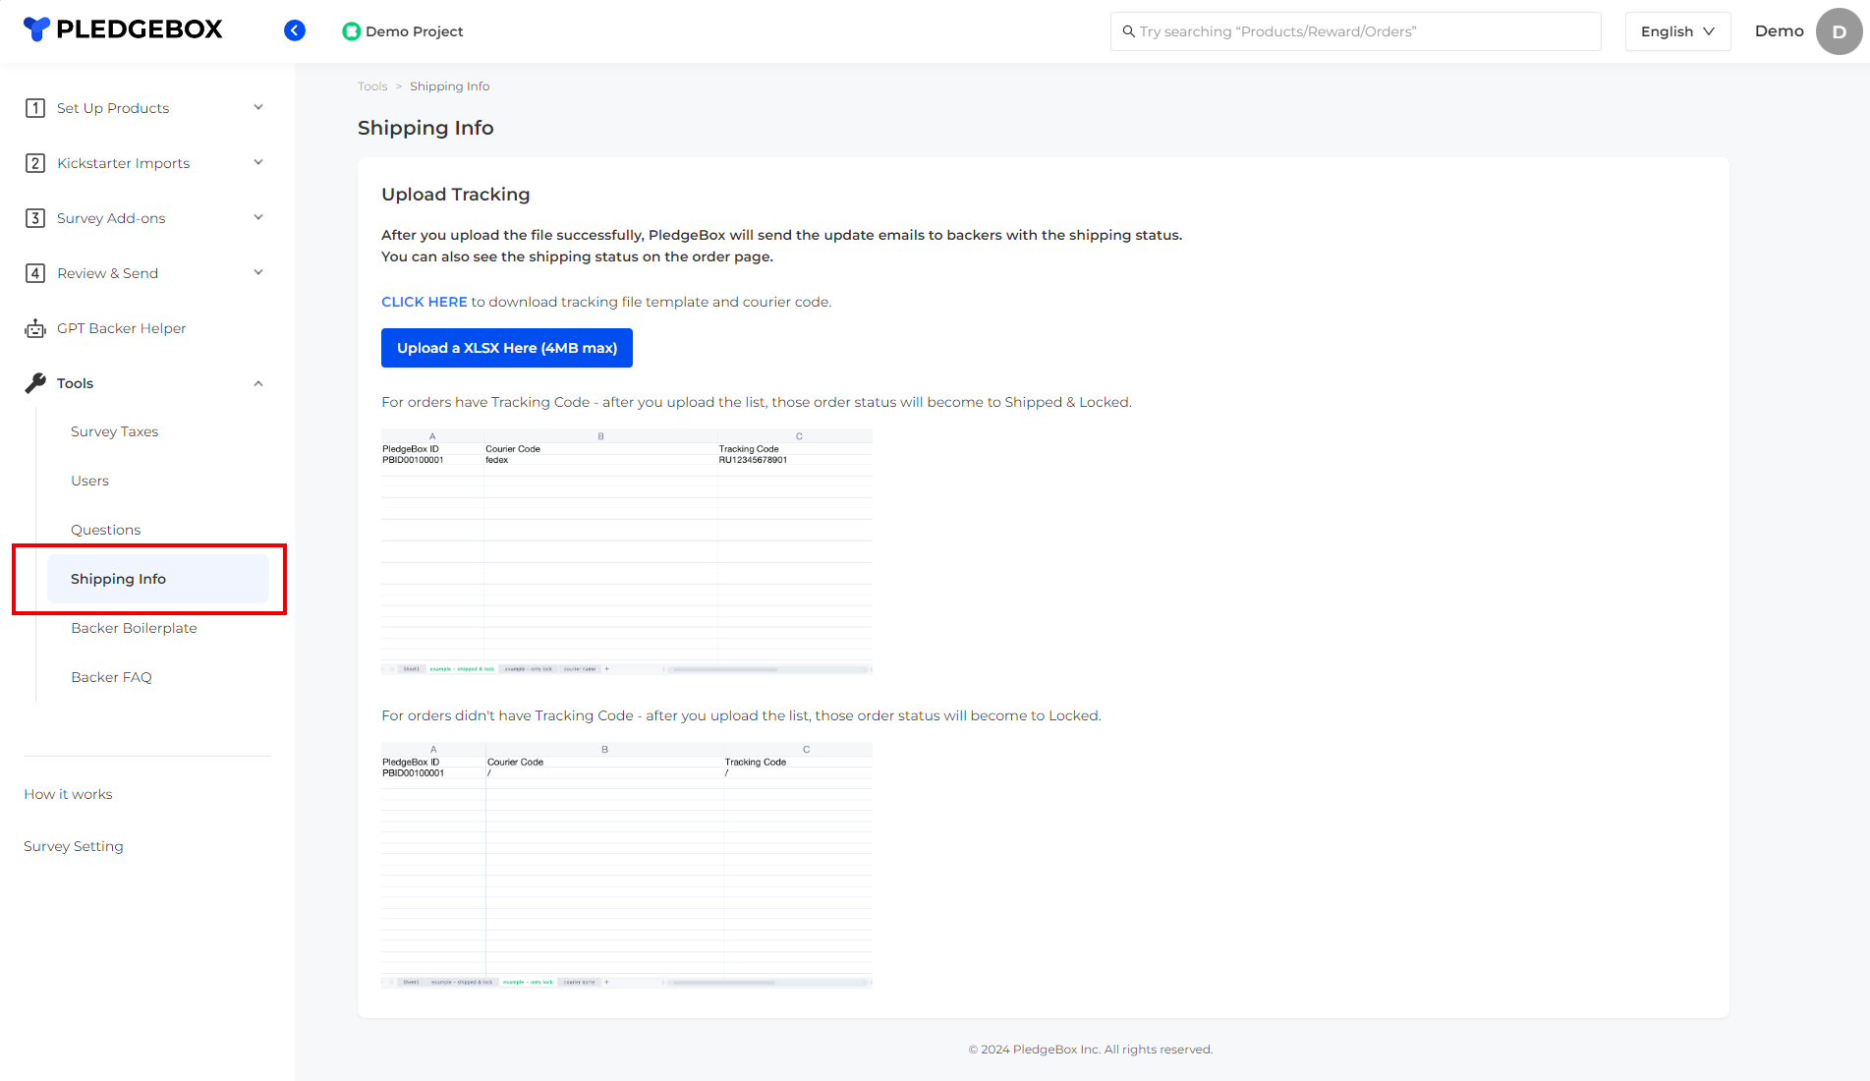
Task: Select Backer FAQ under Tools
Action: click(111, 677)
